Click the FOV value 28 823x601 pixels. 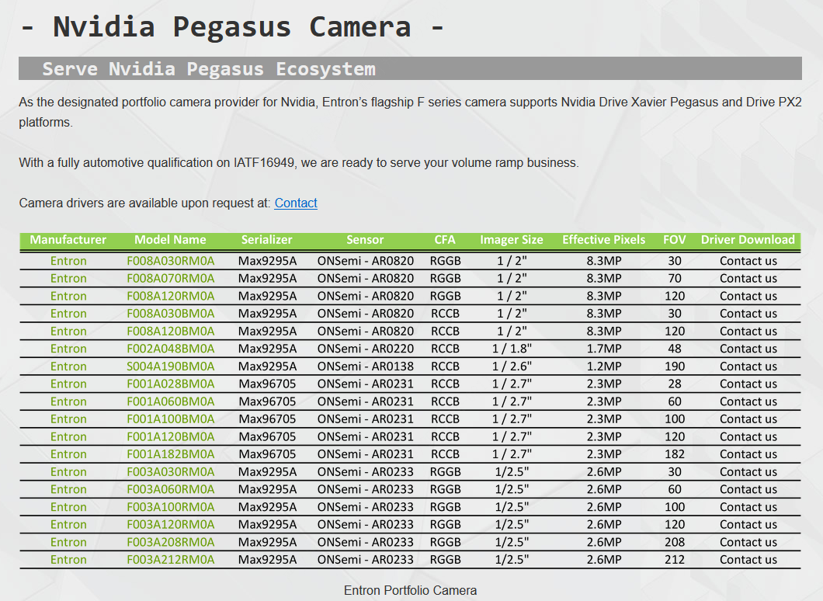[675, 384]
